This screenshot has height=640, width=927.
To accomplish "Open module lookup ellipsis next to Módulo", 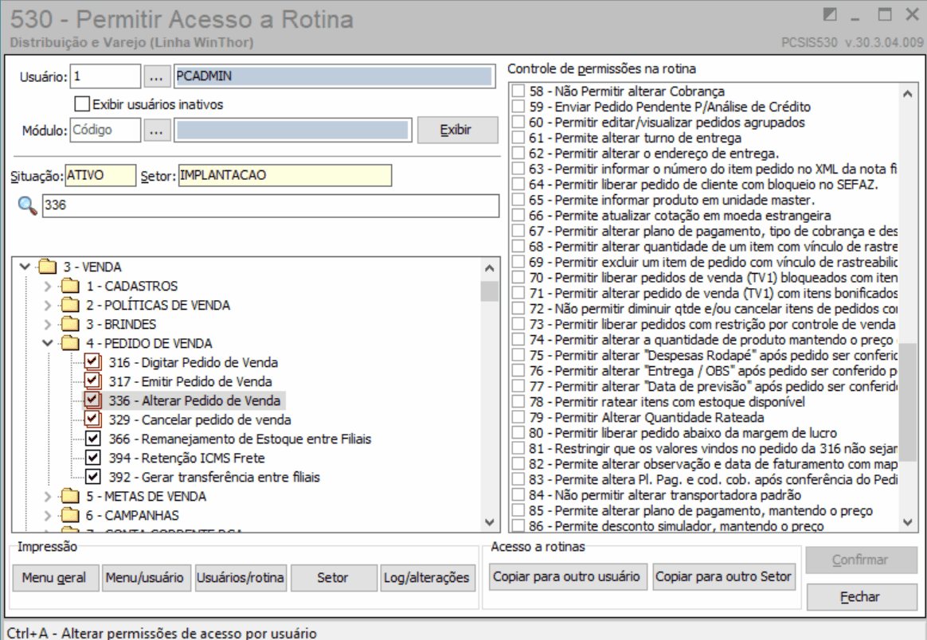I will click(156, 130).
